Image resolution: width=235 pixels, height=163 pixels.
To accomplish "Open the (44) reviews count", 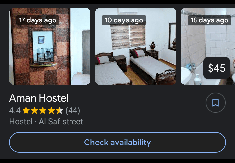I will tap(73, 111).
